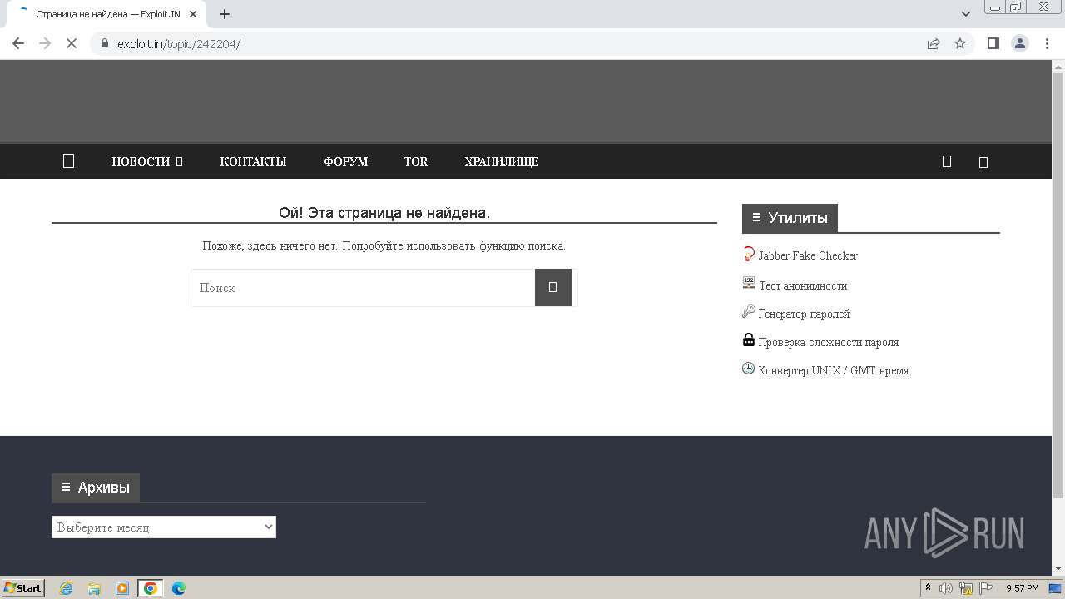
Task: Open the browser side panel icon
Action: (993, 43)
